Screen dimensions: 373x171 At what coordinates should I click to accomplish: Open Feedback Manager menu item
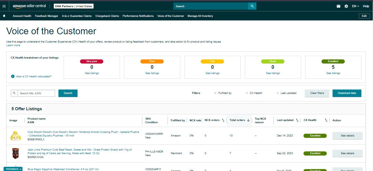[47, 16]
